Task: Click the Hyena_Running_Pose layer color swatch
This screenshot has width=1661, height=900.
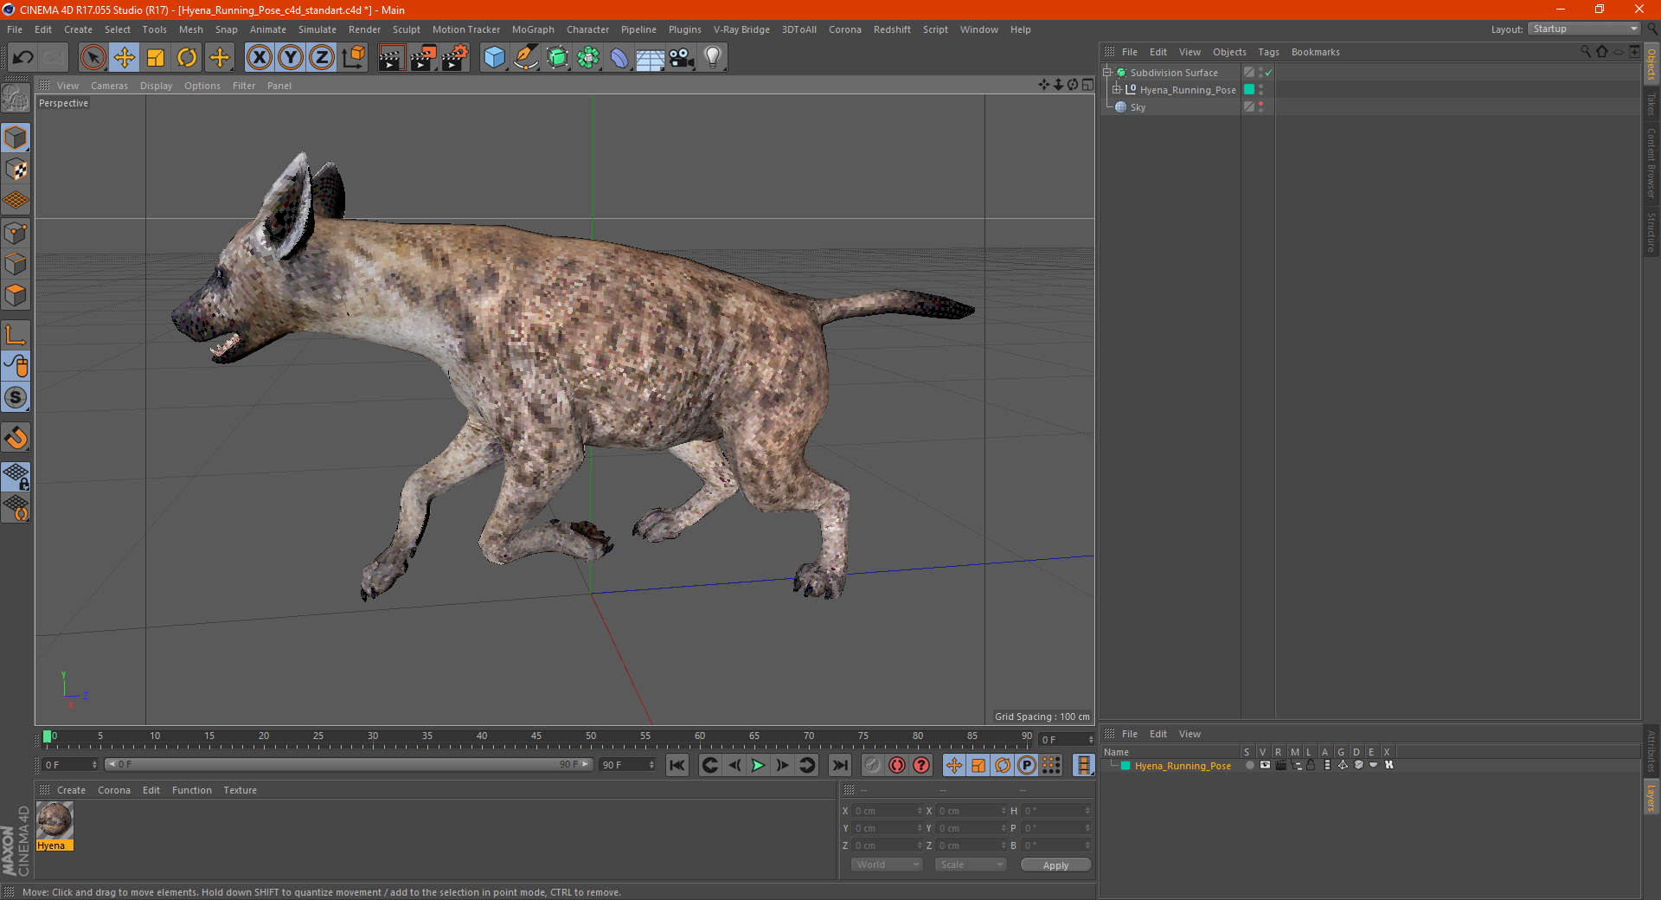Action: tap(1249, 89)
